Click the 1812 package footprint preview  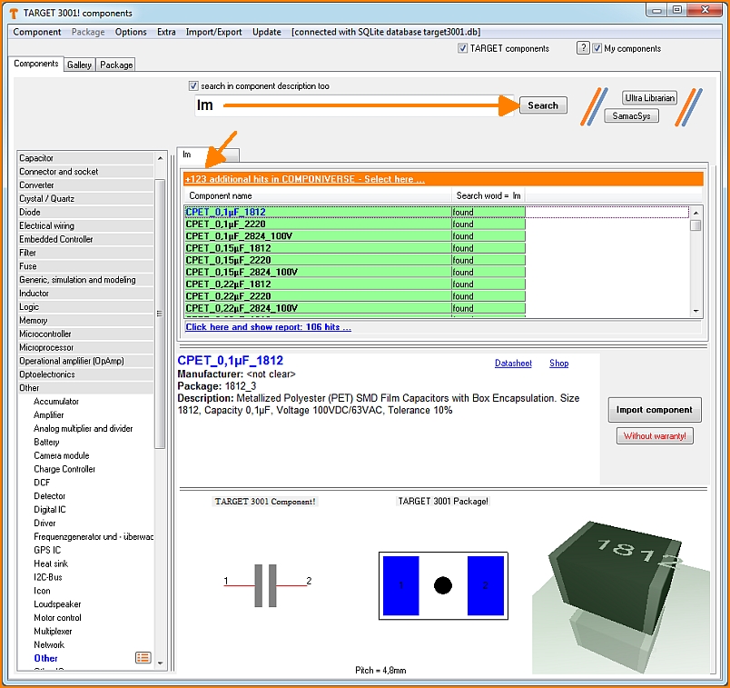442,586
